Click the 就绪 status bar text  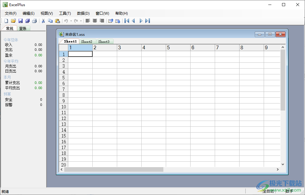5,192
